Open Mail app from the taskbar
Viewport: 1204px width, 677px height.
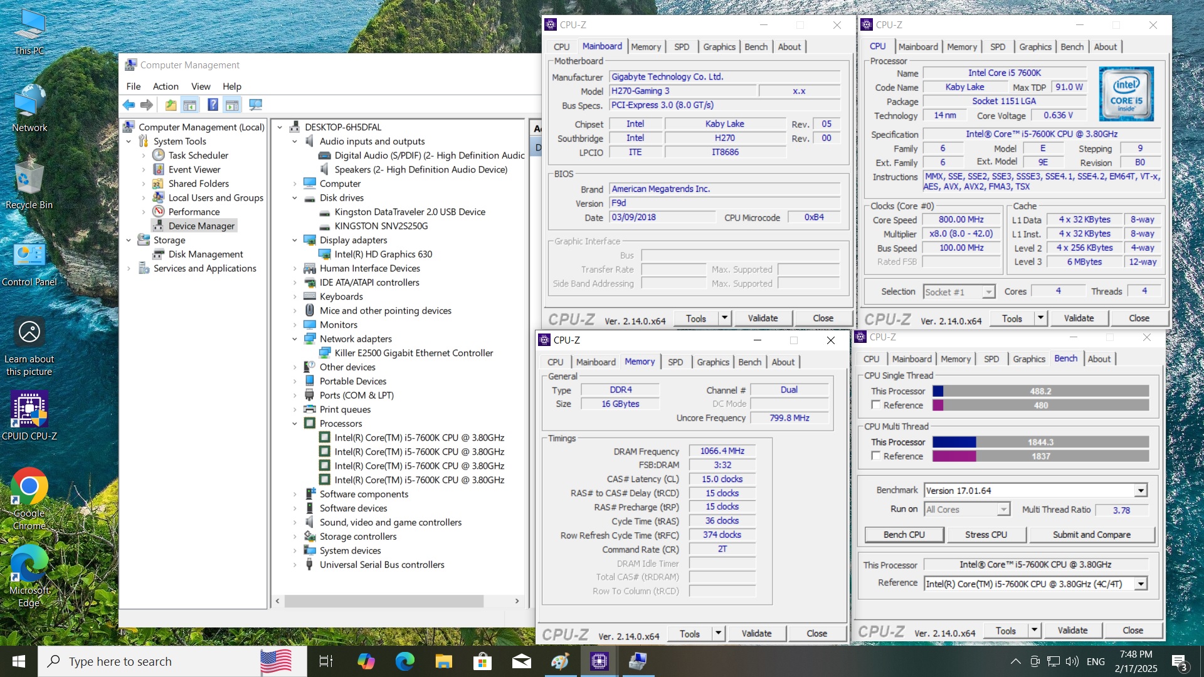tap(522, 661)
